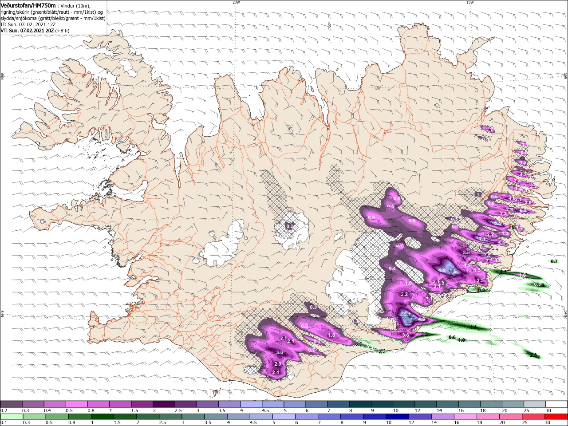This screenshot has height=426, width=568.
Task: Click the dusky mauve 0.2 snow legend swatch
Action: point(12,404)
